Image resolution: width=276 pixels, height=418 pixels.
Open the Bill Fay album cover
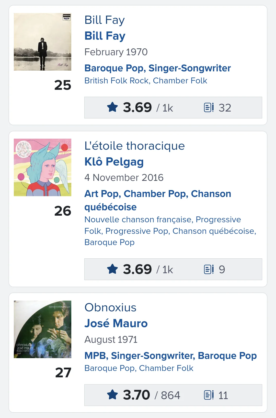[42, 42]
